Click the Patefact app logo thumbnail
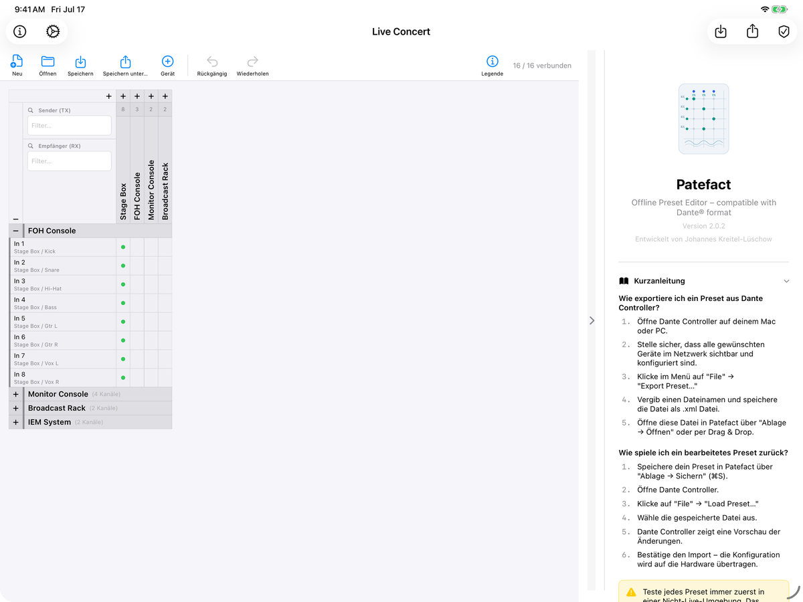Viewport: 803px width, 602px height. pyautogui.click(x=703, y=119)
